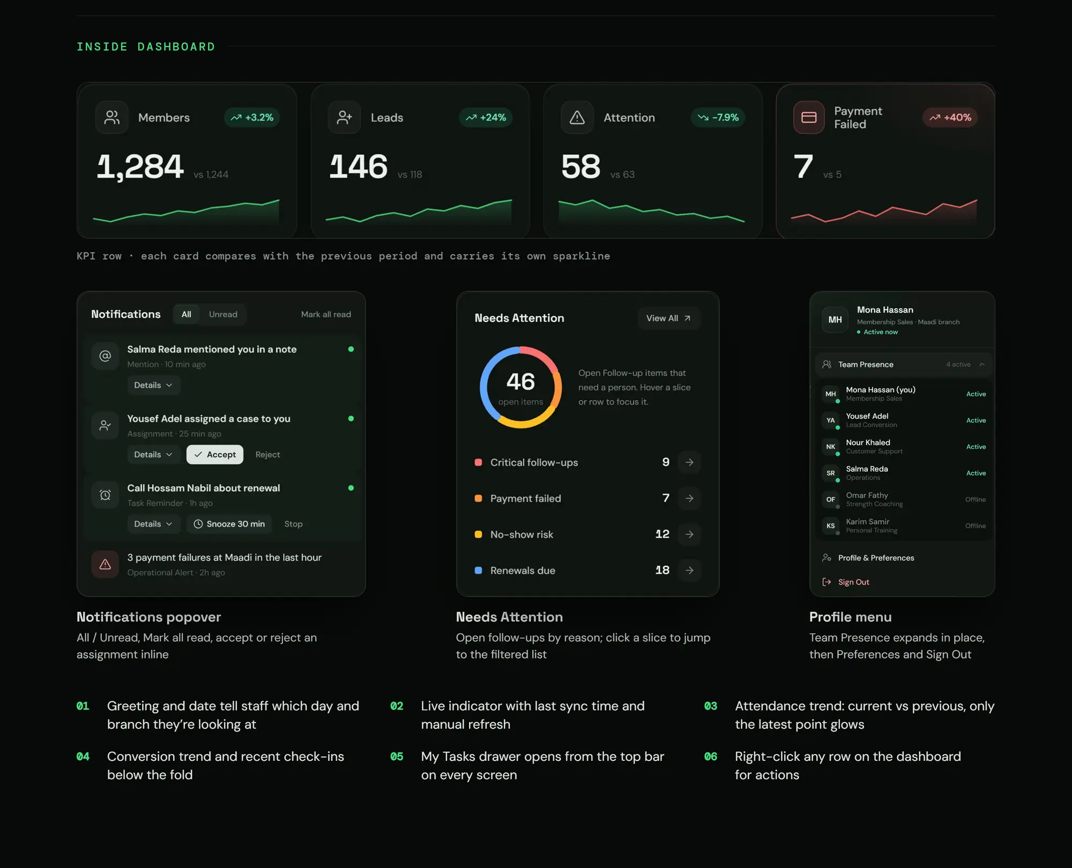Click the MH avatar in profile header

click(x=835, y=320)
